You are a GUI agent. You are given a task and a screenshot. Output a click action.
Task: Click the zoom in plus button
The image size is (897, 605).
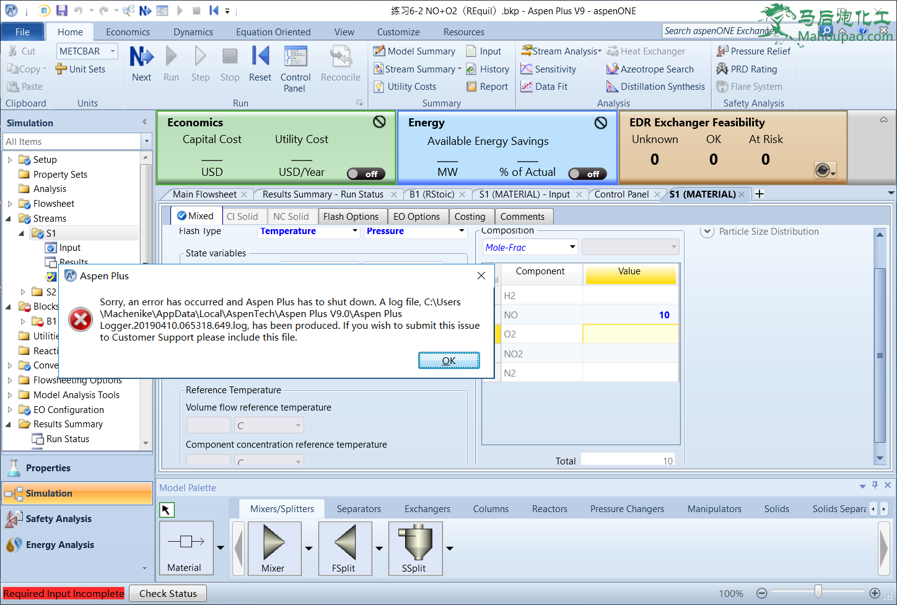point(875,593)
